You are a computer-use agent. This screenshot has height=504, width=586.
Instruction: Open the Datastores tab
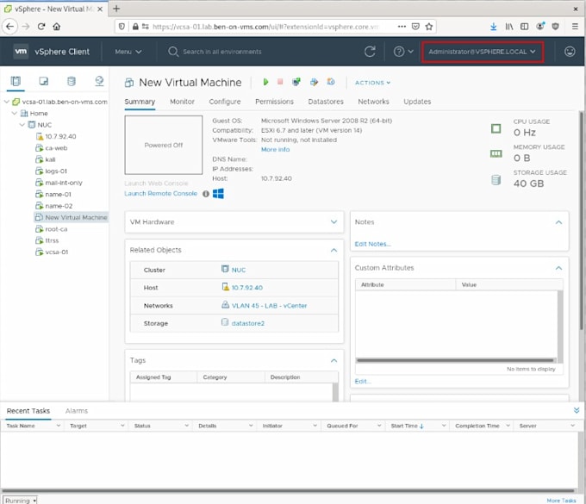(x=326, y=102)
